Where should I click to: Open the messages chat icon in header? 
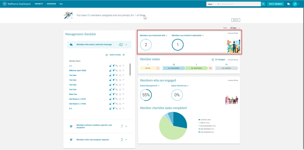[288, 4]
